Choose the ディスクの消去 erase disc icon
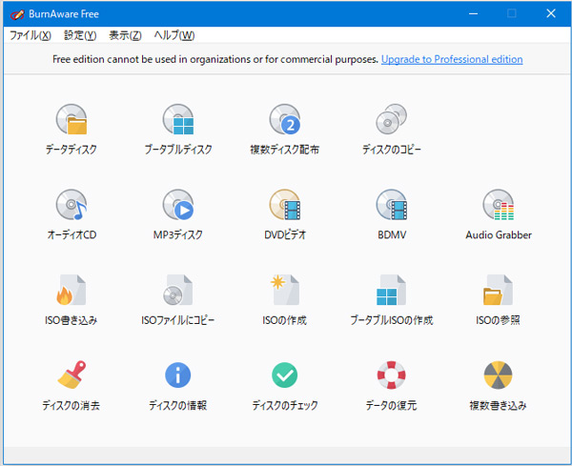The height and width of the screenshot is (466, 572). click(71, 376)
